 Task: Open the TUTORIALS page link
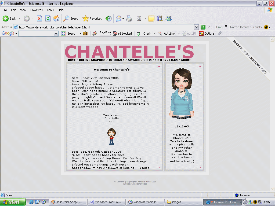click(117, 60)
